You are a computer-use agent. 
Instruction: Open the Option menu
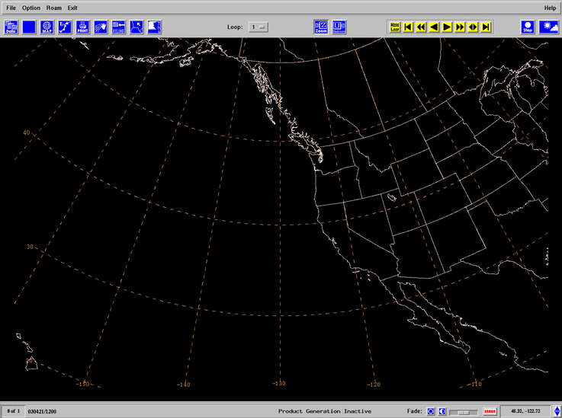pos(31,8)
